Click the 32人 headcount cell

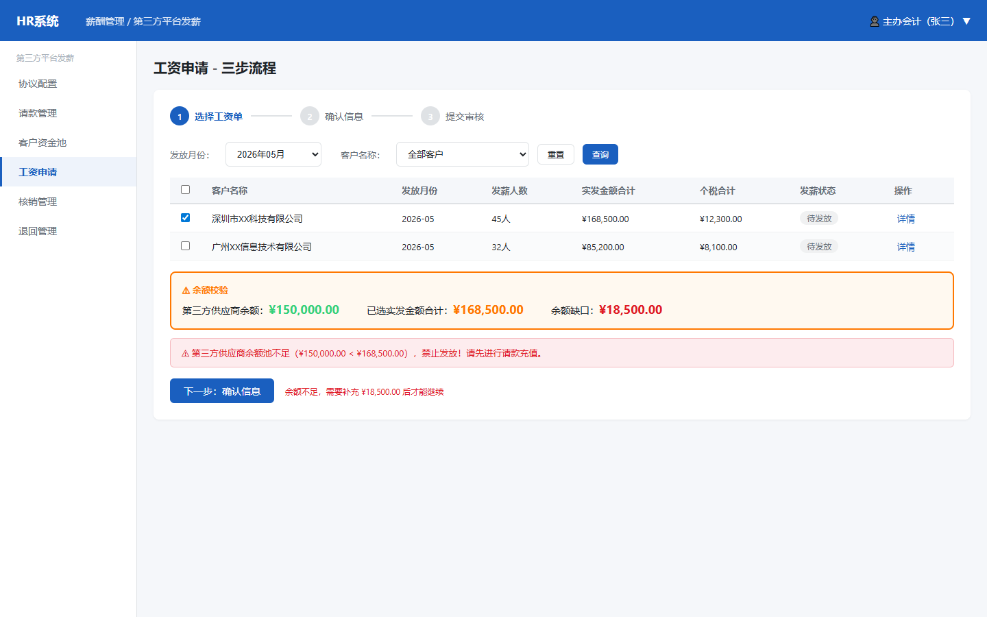501,247
